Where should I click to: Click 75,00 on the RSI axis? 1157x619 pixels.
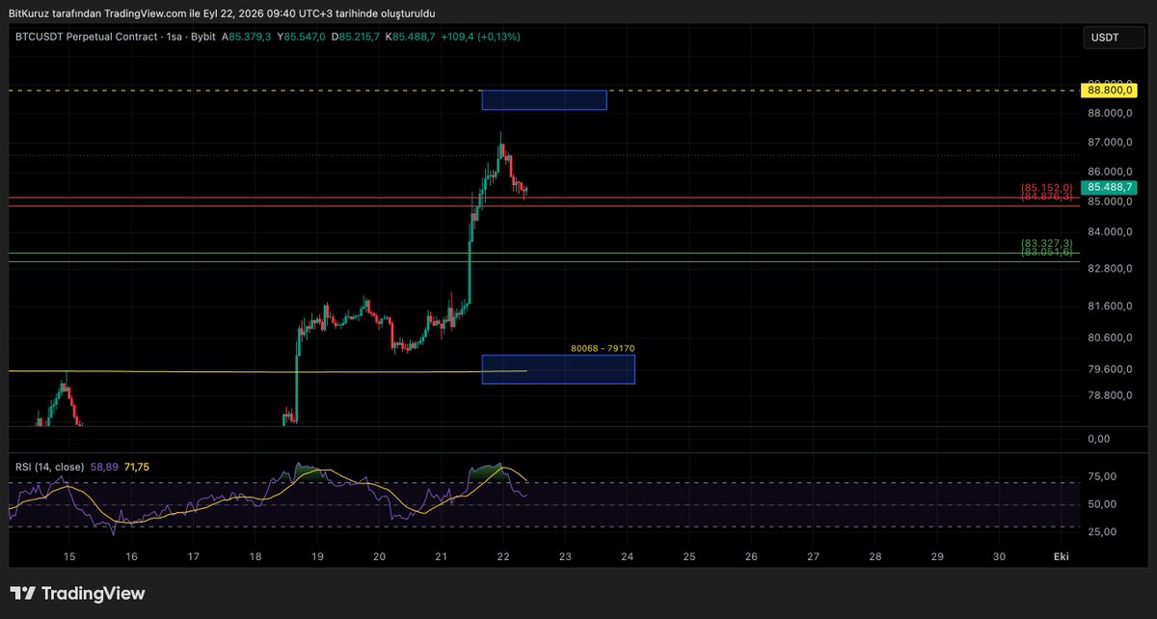[1103, 476]
